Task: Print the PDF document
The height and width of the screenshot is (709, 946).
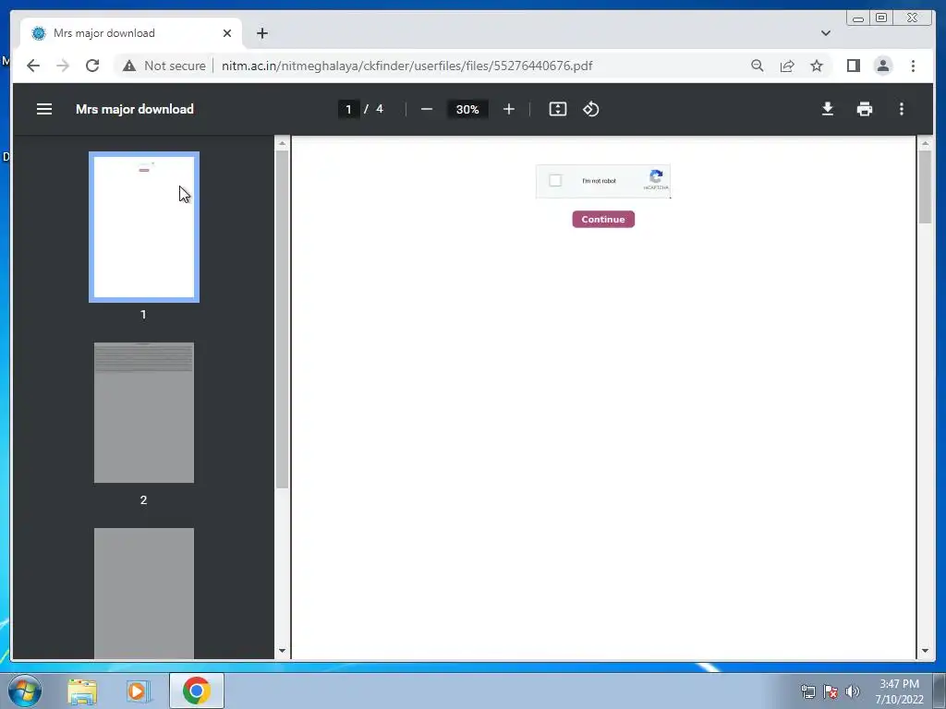Action: [864, 109]
